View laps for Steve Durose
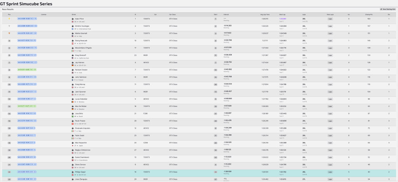The height and width of the screenshot is (182, 398). click(x=330, y=165)
